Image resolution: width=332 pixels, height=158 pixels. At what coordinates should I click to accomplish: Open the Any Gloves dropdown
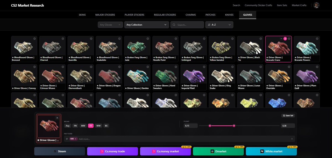[x=110, y=25]
